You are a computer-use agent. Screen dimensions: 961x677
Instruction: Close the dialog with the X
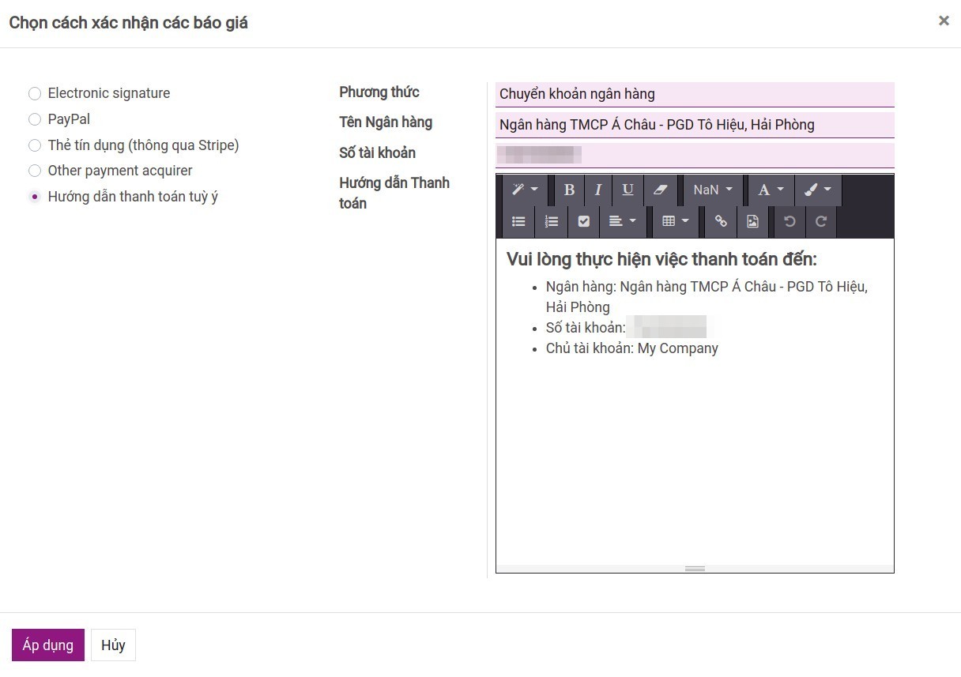(944, 21)
